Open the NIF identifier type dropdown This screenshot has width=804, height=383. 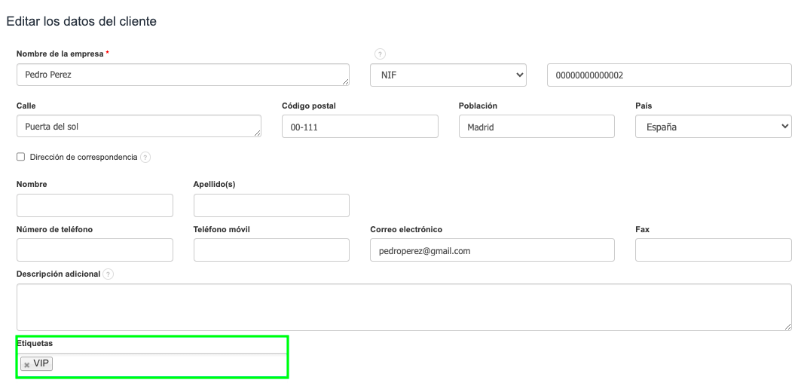click(x=448, y=75)
